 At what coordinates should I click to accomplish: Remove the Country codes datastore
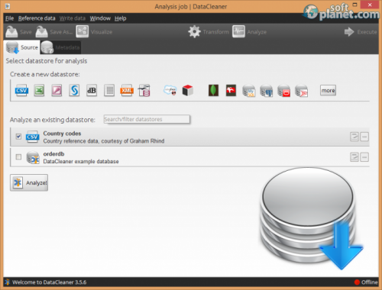364,137
